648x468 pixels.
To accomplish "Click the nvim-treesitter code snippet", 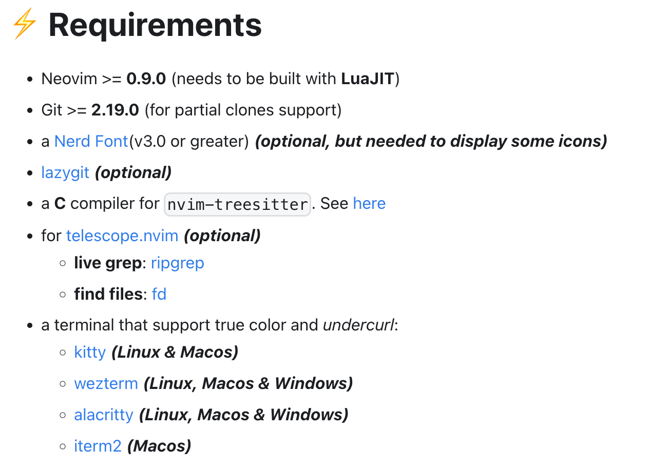I will click(x=238, y=204).
